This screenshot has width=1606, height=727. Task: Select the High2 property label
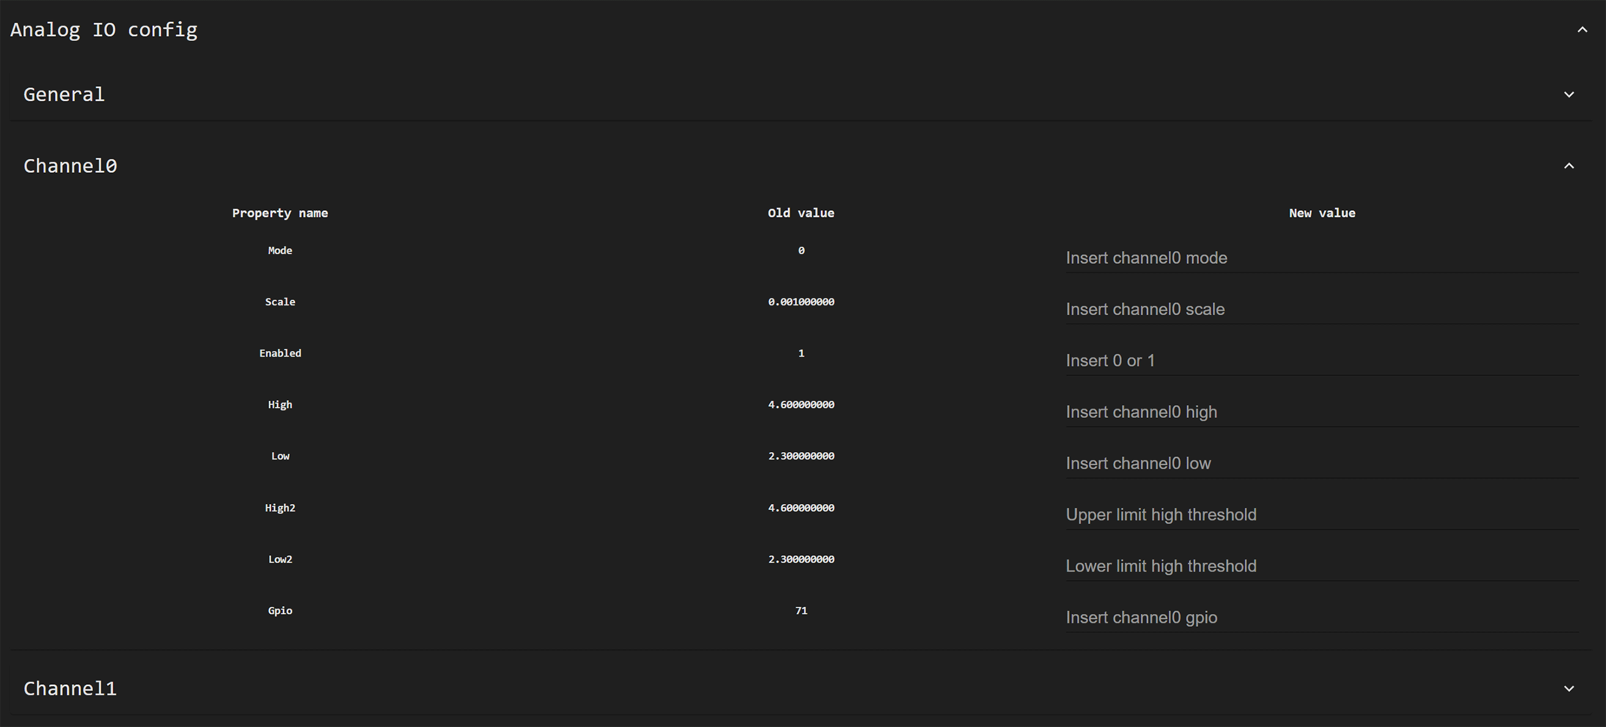click(x=280, y=508)
